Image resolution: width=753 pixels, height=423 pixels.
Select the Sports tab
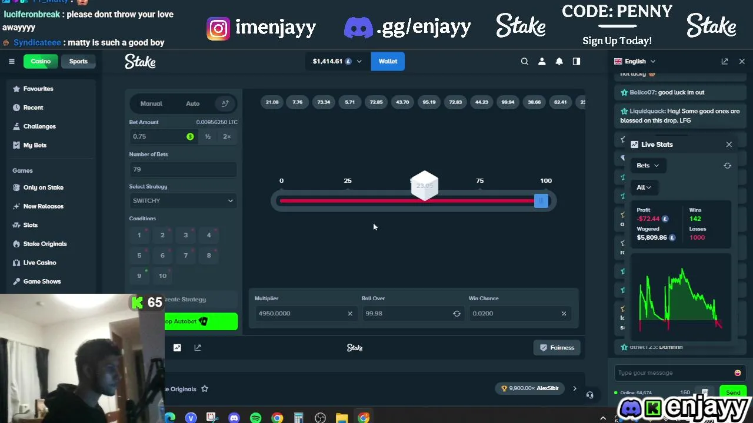(x=78, y=61)
